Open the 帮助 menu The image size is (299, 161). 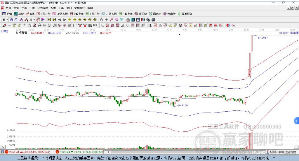point(90,8)
